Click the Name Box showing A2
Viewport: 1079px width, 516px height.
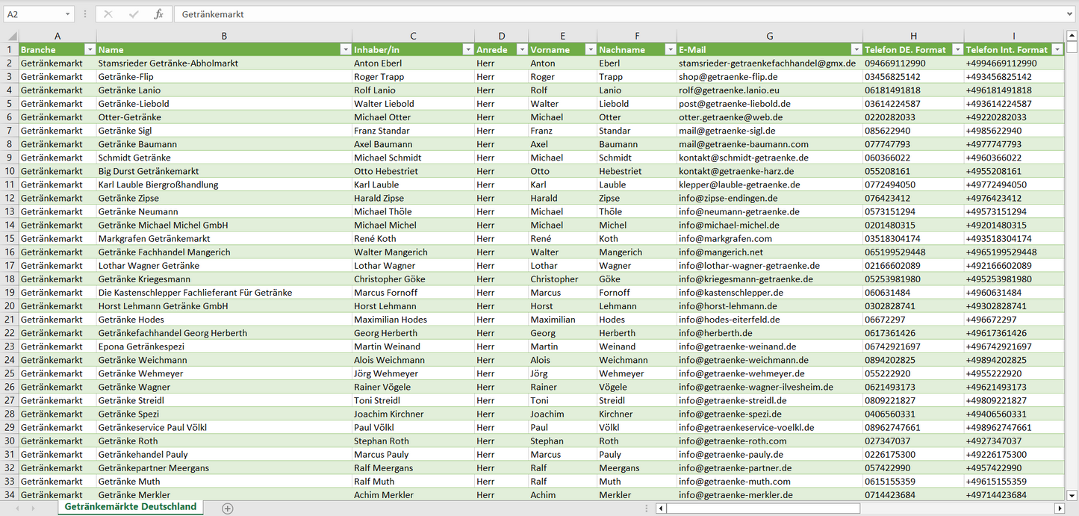tap(34, 14)
